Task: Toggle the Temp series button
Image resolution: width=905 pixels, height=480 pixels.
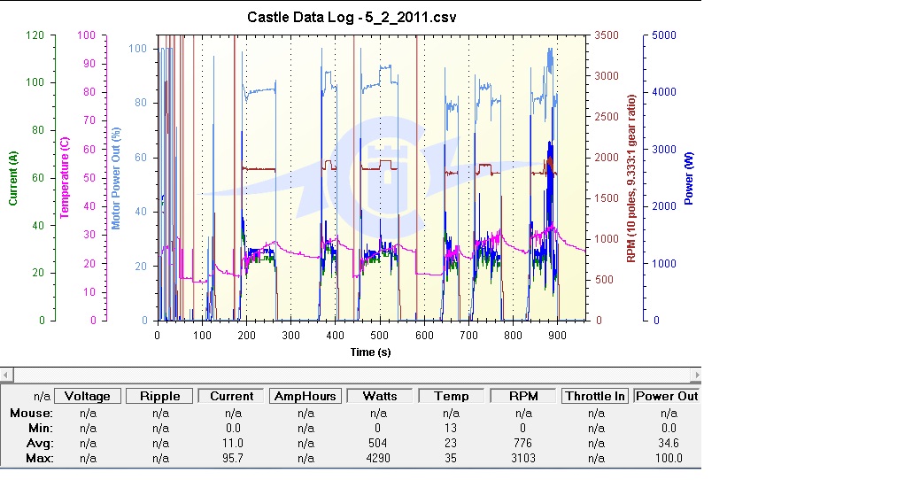Action: click(452, 397)
